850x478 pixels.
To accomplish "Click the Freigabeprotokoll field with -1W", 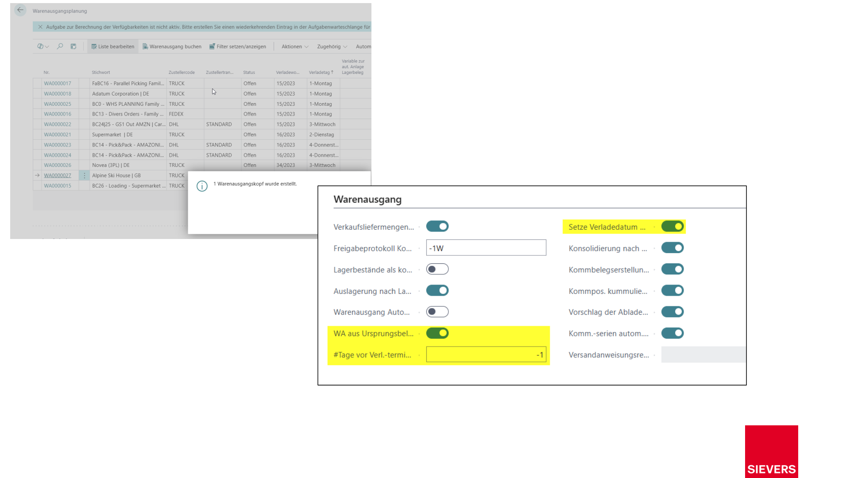I will tap(486, 248).
